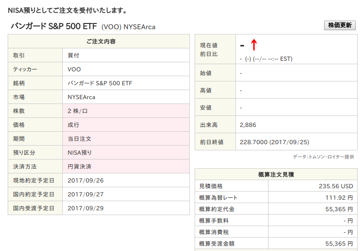Click the (VOO) NYSEArca heading text
This screenshot has width=361, height=251.
128,27
